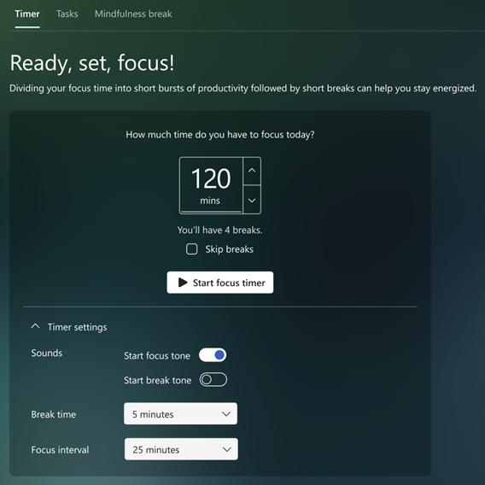Click the Timer settings heading text
This screenshot has height=485, width=485.
tap(78, 327)
